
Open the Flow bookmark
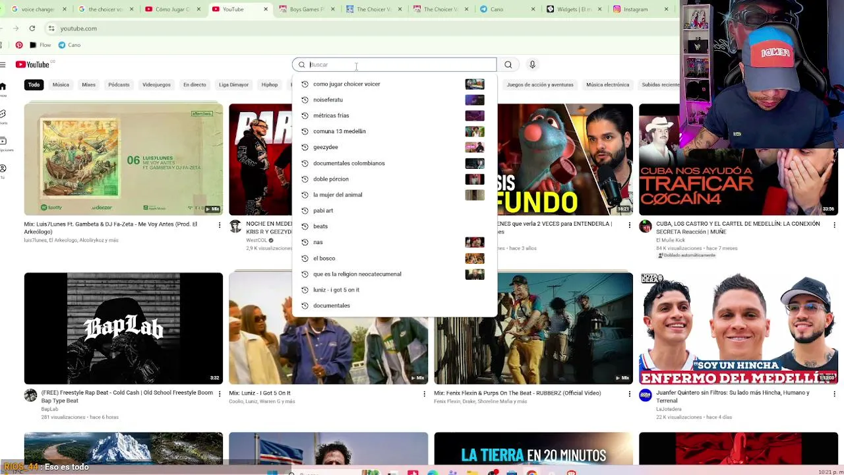40,45
